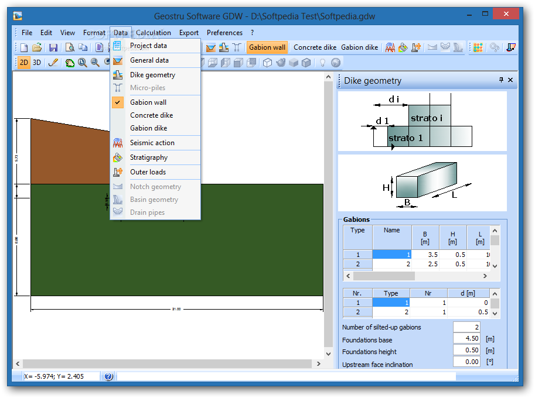Click the Open folder icon
535x398 pixels.
tap(37, 47)
